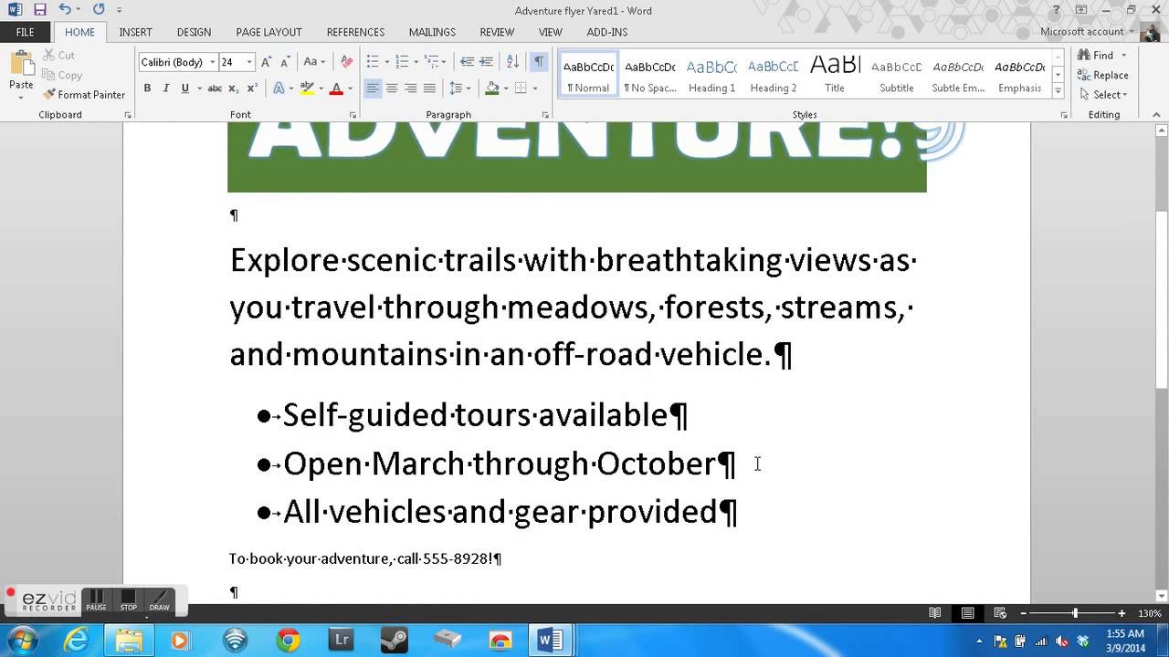Image resolution: width=1169 pixels, height=657 pixels.
Task: Switch to the INSERT tab
Action: (135, 32)
